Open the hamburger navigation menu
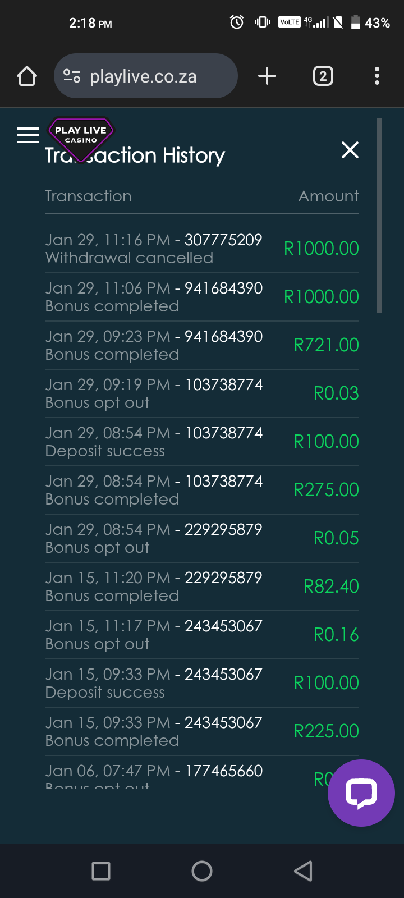Image resolution: width=404 pixels, height=898 pixels. tap(28, 135)
